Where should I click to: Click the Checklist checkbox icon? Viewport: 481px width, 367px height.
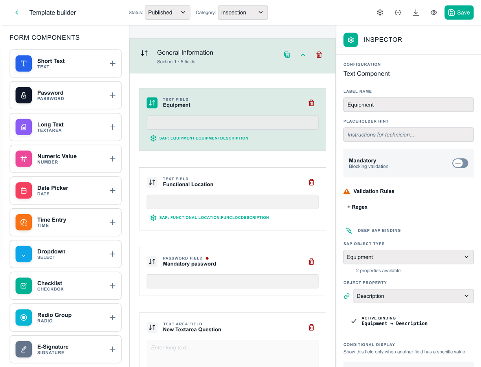click(x=24, y=286)
